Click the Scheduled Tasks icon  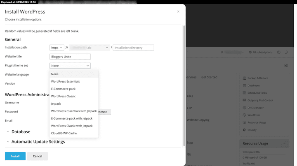click(x=244, y=93)
